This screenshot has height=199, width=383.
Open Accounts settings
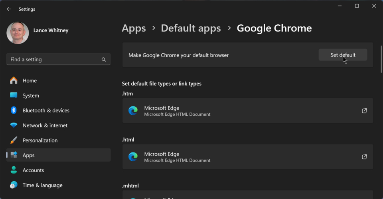(x=58, y=170)
